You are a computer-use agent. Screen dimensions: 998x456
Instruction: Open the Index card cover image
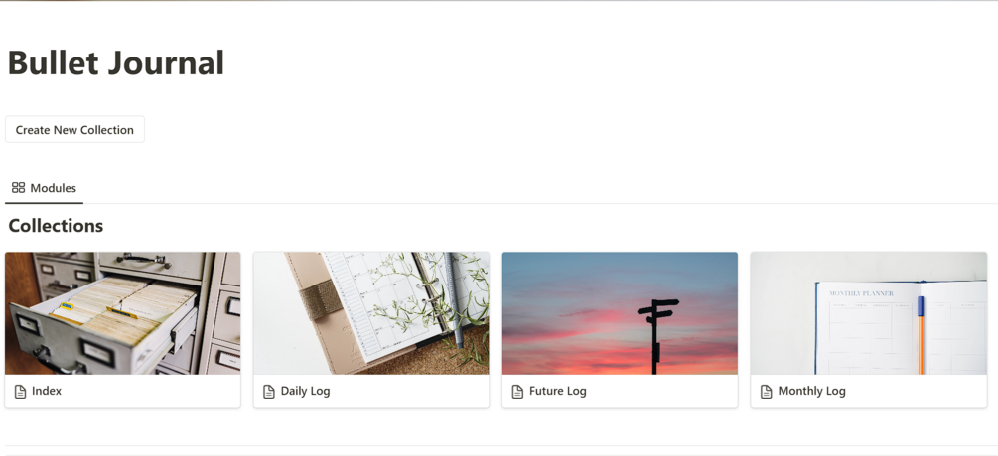(x=123, y=313)
